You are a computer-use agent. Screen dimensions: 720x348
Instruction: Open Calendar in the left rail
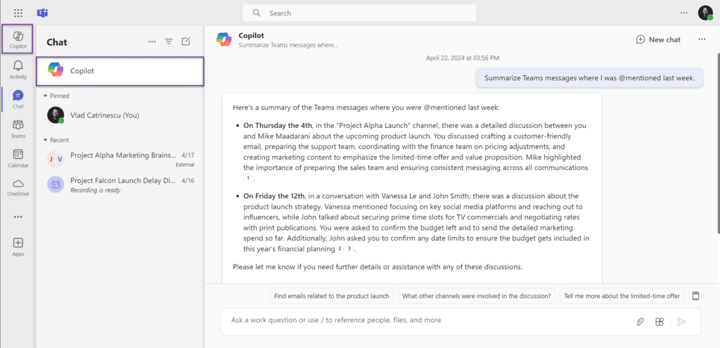click(x=18, y=158)
